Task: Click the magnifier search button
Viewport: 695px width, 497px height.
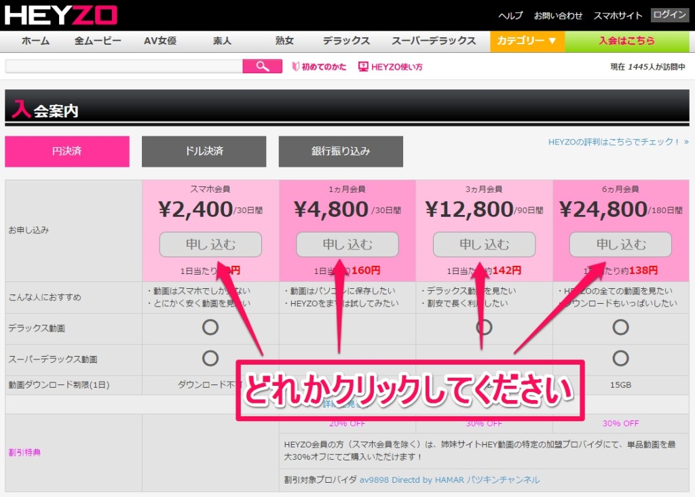Action: 263,66
